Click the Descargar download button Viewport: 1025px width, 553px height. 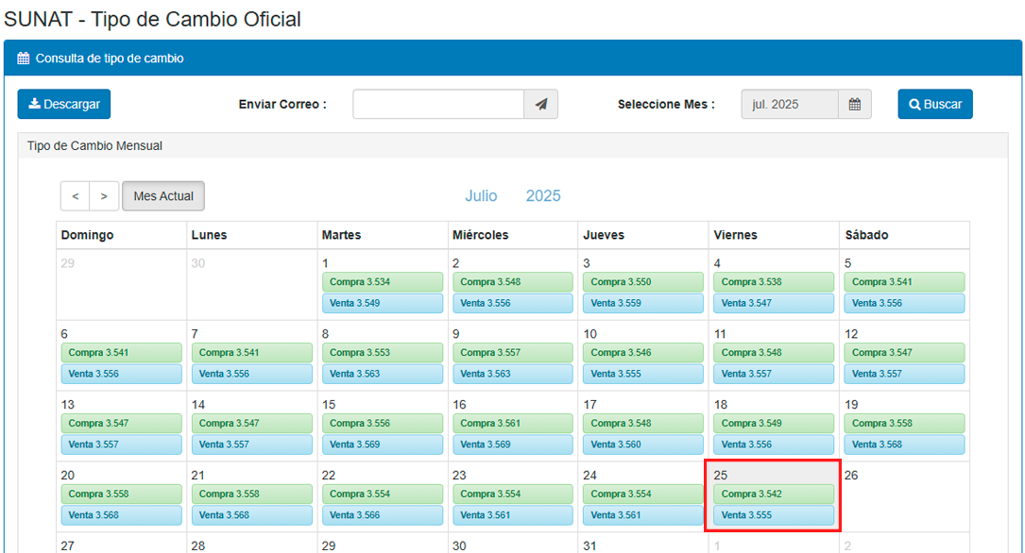tap(64, 105)
